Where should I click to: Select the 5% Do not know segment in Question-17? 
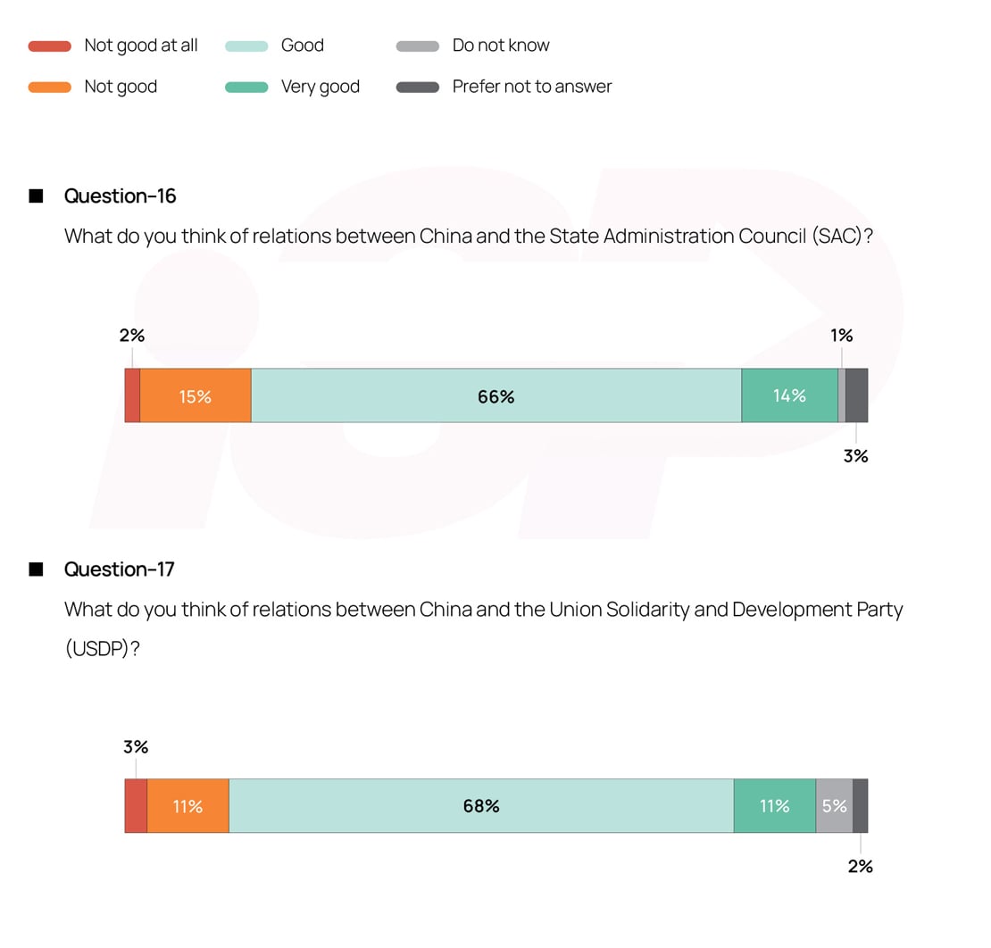834,806
